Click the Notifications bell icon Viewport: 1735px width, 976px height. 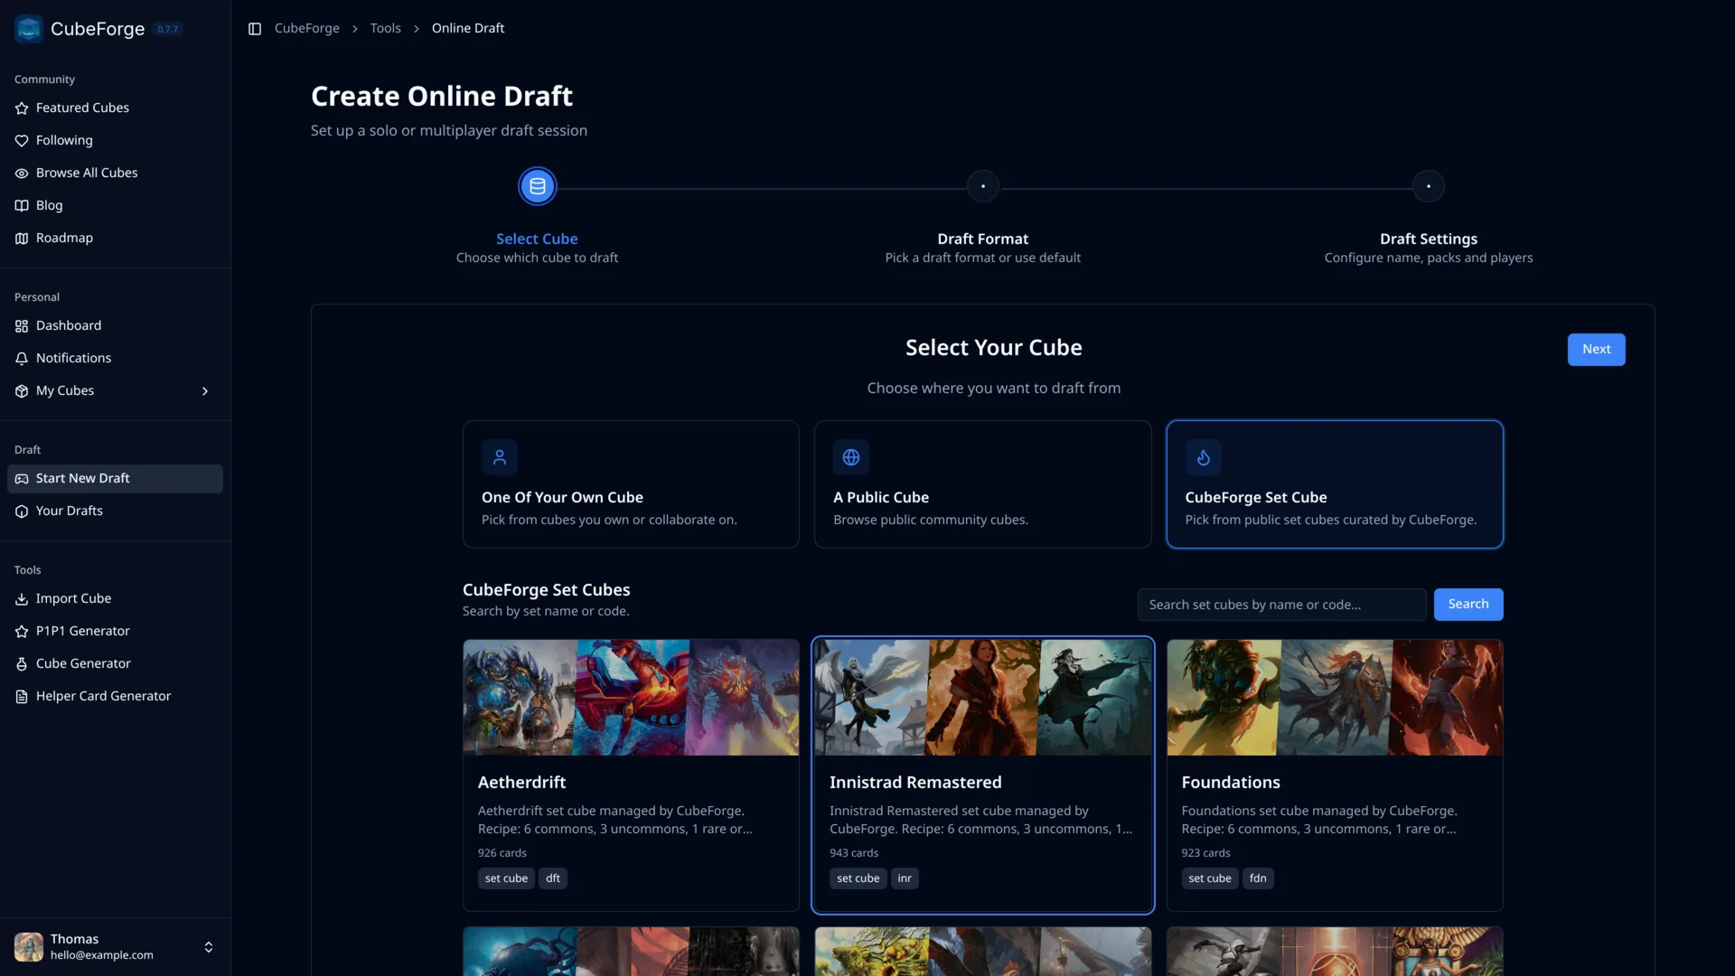point(22,359)
